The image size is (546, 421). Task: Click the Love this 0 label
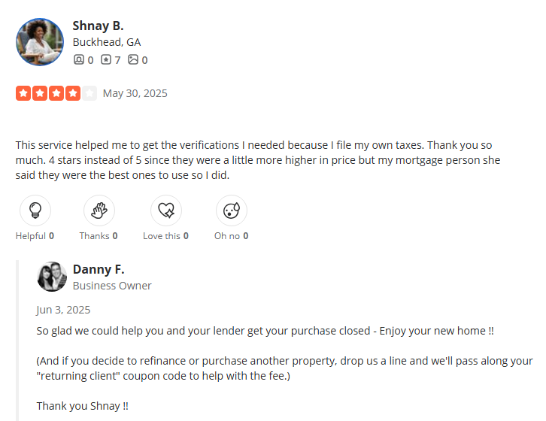click(x=165, y=236)
